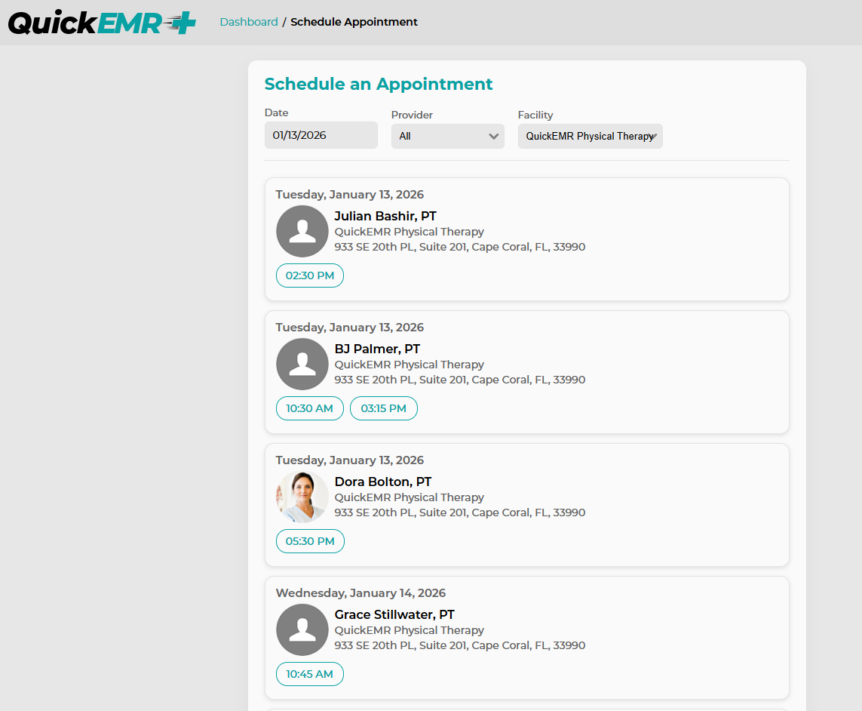This screenshot has width=862, height=711.
Task: Click the QuickEMR+ logo
Action: [102, 23]
